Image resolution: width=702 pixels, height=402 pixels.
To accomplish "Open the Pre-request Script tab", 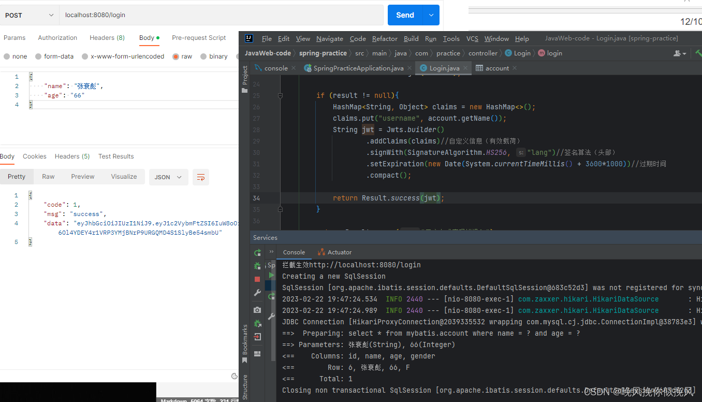I will (x=199, y=38).
